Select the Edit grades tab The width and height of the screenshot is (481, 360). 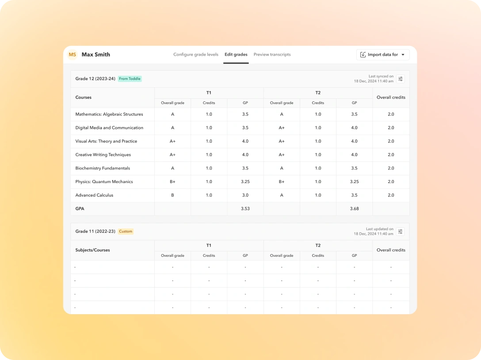pos(236,55)
